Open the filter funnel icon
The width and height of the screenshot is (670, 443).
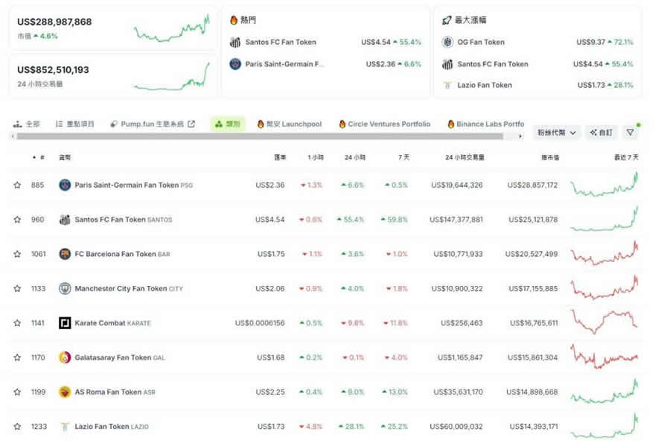click(x=631, y=133)
